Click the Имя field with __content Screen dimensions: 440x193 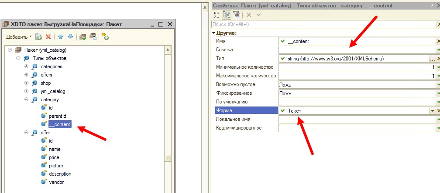tap(357, 41)
